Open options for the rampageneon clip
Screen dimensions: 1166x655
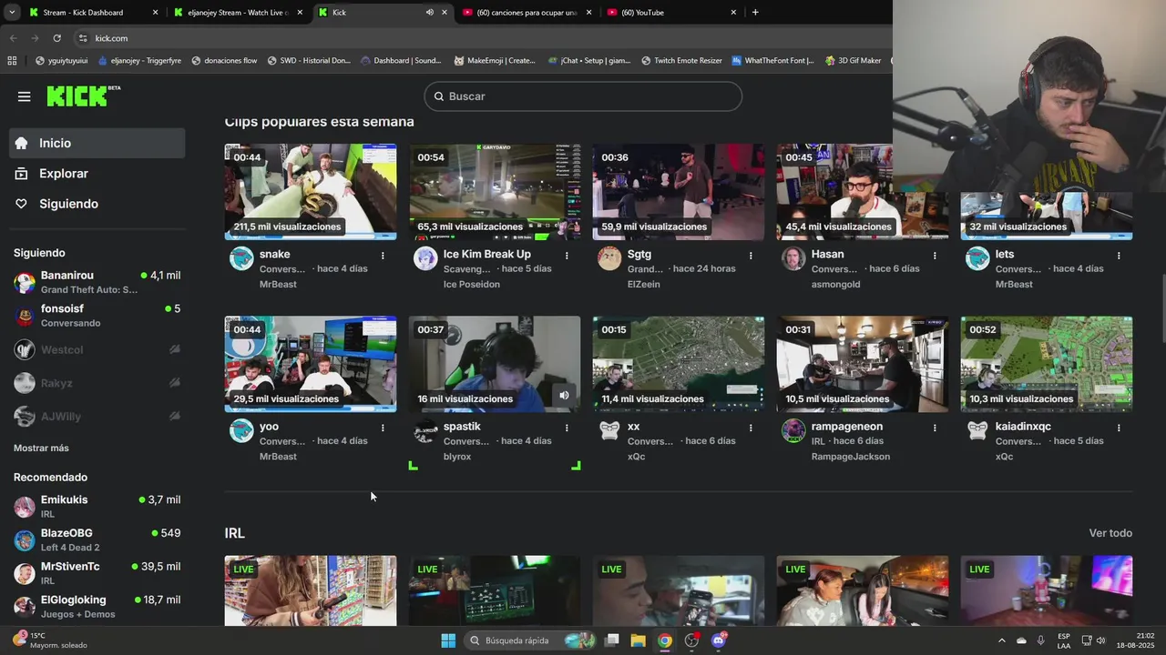pyautogui.click(x=935, y=428)
